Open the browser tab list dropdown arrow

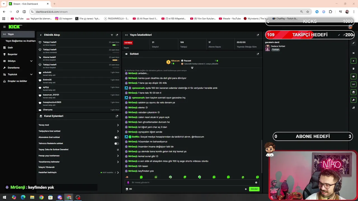click(x=4, y=4)
